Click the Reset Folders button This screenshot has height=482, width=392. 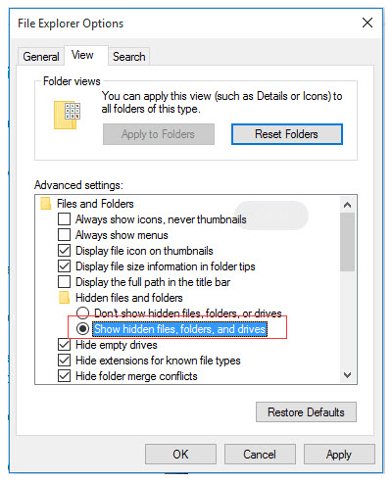pyautogui.click(x=287, y=134)
